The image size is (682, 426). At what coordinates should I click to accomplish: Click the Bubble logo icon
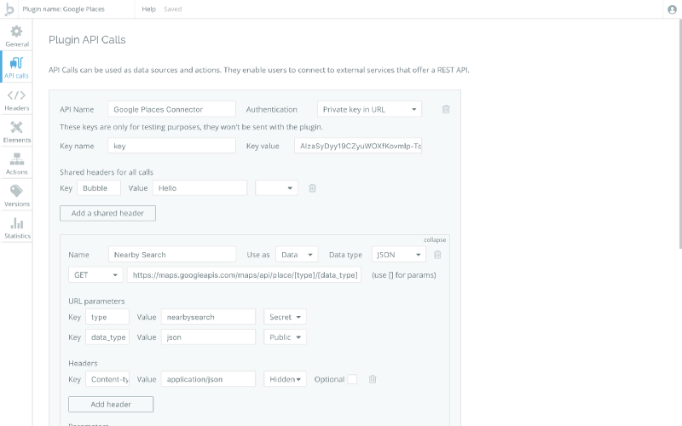tap(10, 9)
